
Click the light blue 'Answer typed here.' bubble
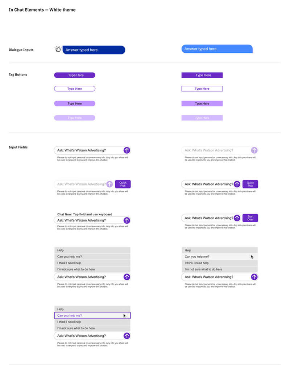(217, 49)
